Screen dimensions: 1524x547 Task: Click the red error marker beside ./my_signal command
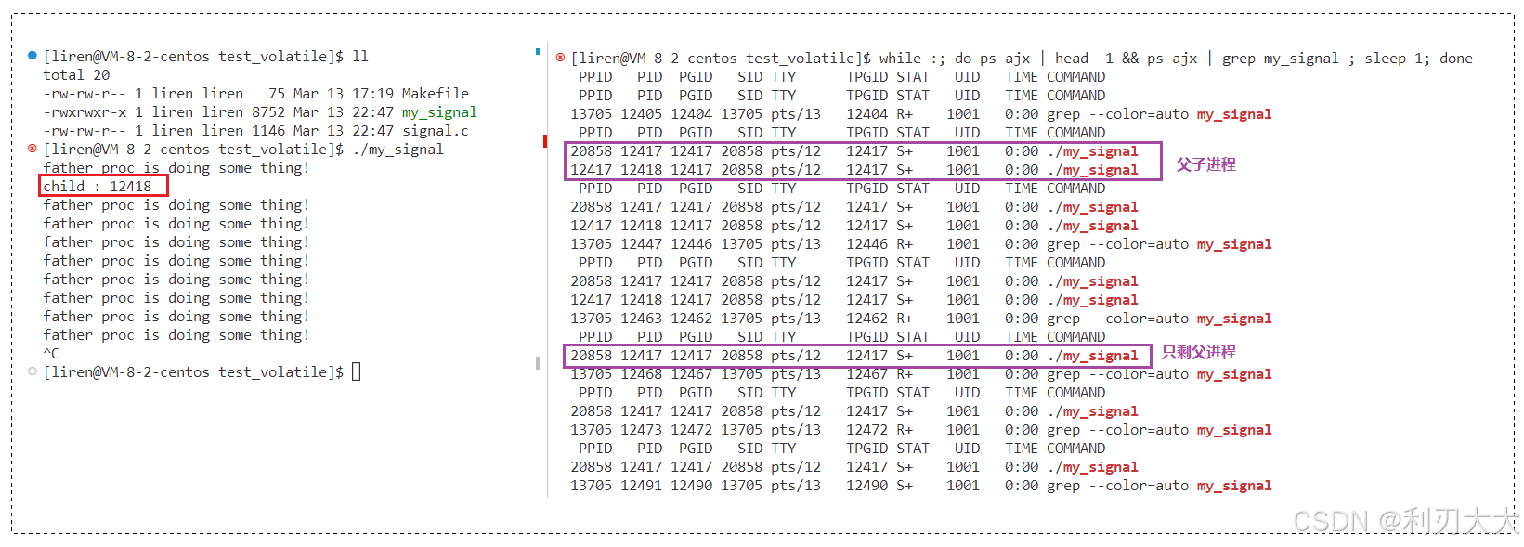pos(33,149)
